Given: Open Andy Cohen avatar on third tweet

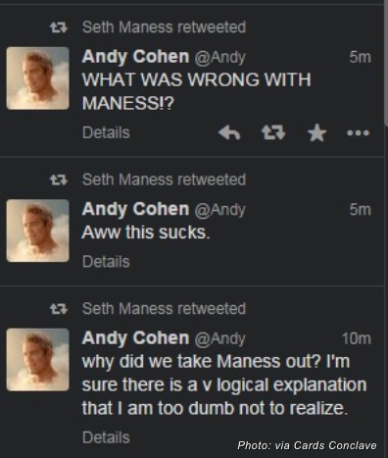Looking at the screenshot, I should click(38, 360).
